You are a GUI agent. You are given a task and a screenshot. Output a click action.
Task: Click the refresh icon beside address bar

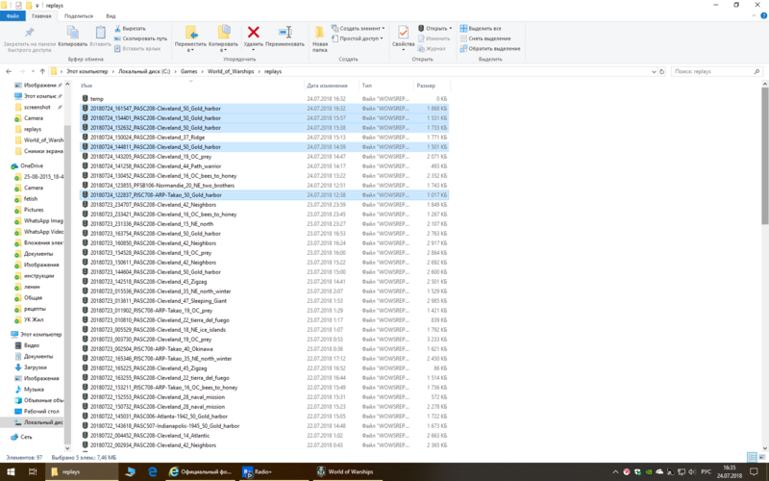click(661, 71)
